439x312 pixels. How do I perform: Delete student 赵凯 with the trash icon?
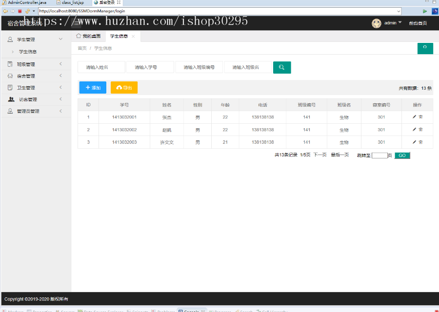[x=420, y=130]
